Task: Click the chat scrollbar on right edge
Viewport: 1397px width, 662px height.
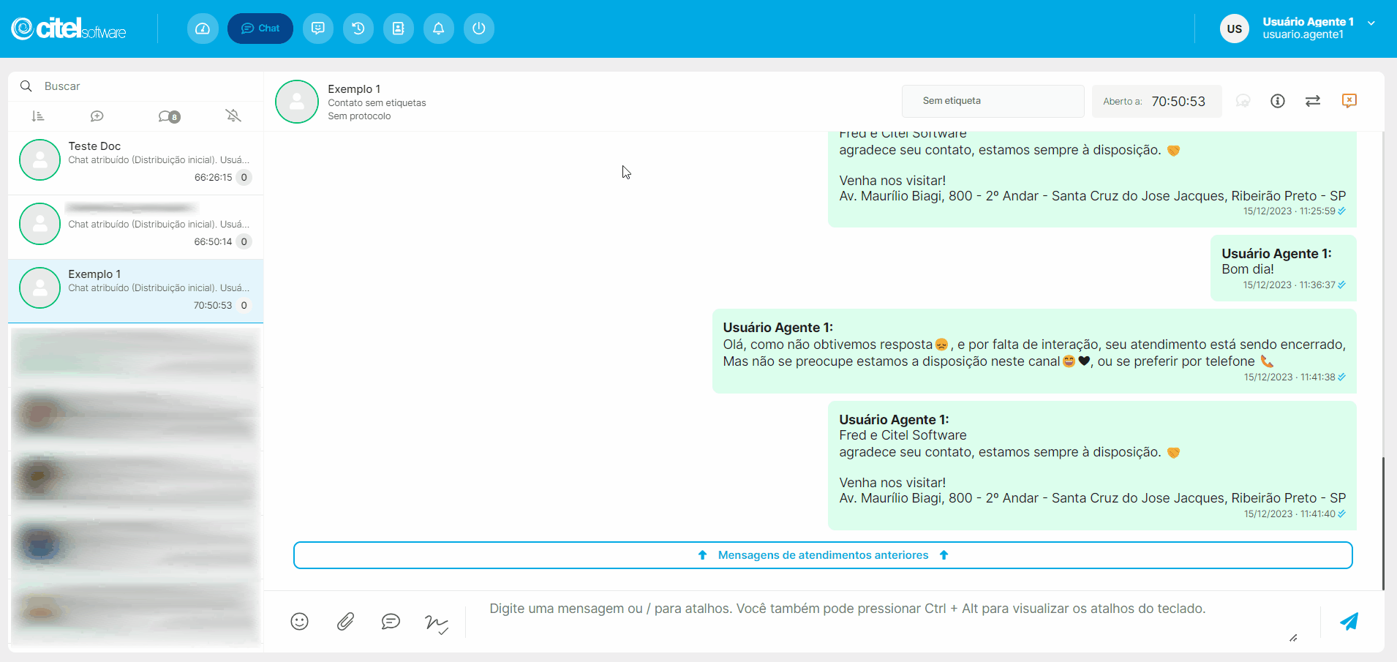Action: pos(1383,523)
